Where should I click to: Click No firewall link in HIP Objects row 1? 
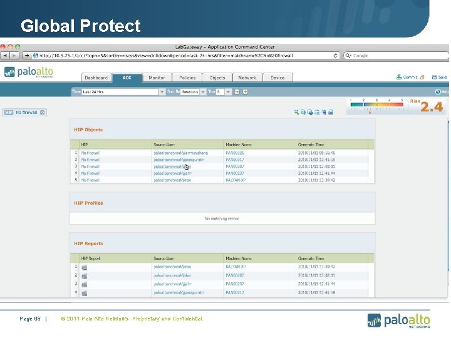91,153
